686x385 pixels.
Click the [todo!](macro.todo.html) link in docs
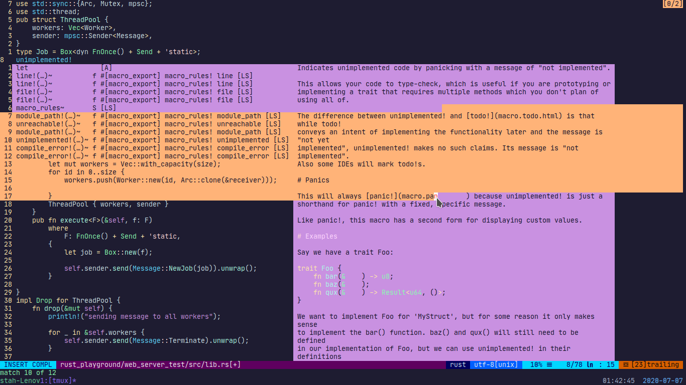pyautogui.click(x=514, y=116)
